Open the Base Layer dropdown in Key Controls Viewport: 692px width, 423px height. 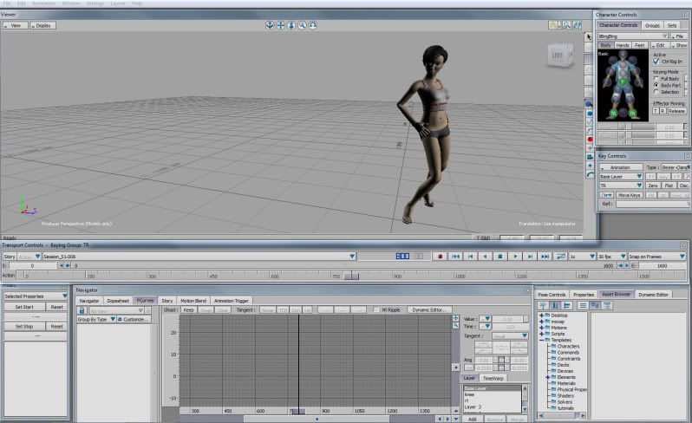(x=621, y=177)
